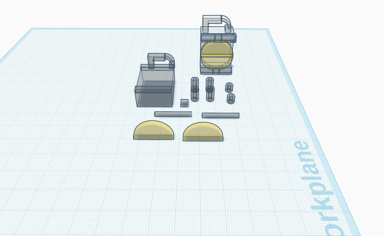The image size is (384, 236).
Task: Select the elbow pipe atop the large transparent box
Action: coord(161,60)
